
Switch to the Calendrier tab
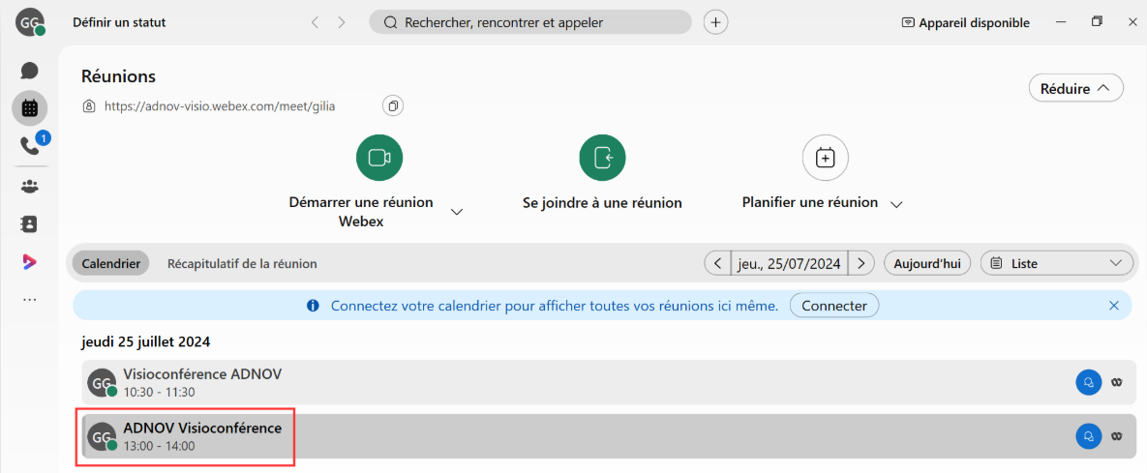110,263
